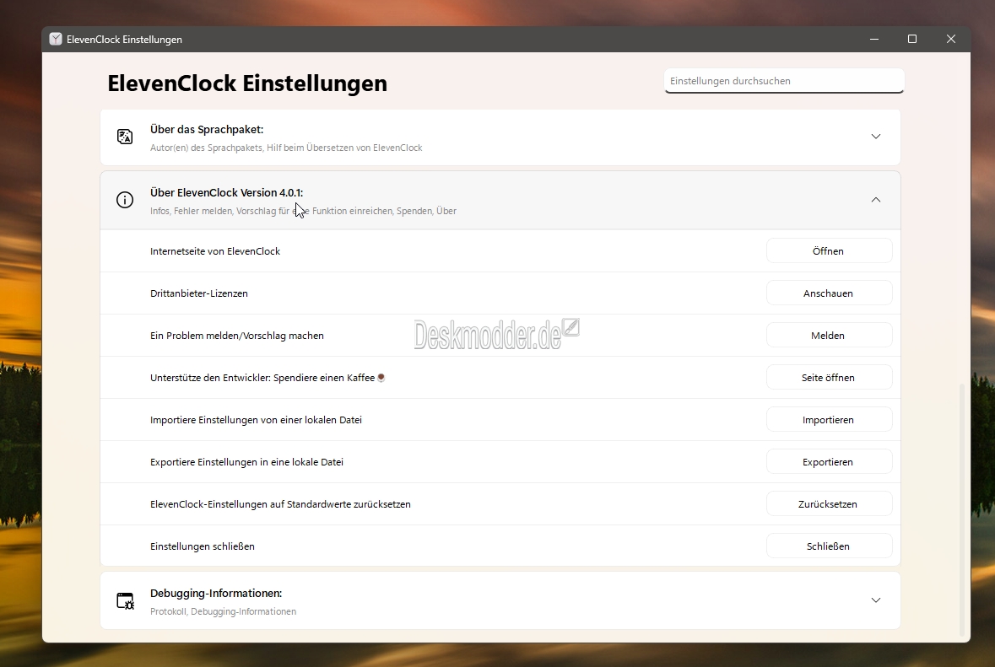This screenshot has width=995, height=667.
Task: Click the ElevenClock app icon in title bar
Action: 56,40
